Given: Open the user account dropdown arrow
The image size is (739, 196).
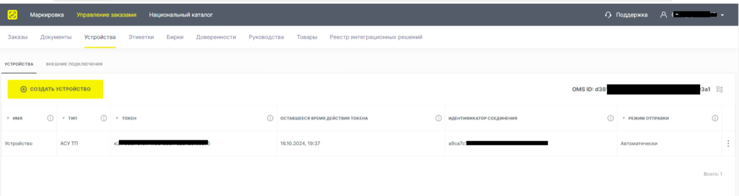Looking at the screenshot, I should point(722,15).
